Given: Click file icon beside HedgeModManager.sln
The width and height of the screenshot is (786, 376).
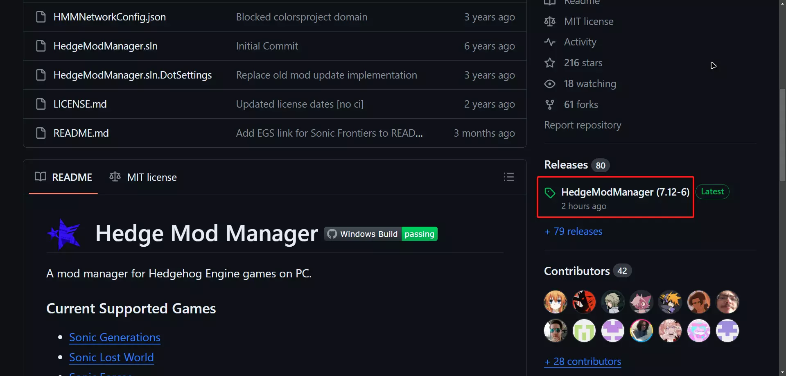Looking at the screenshot, I should [41, 46].
